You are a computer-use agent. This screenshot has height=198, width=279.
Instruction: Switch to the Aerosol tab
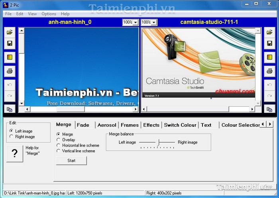pos(107,125)
